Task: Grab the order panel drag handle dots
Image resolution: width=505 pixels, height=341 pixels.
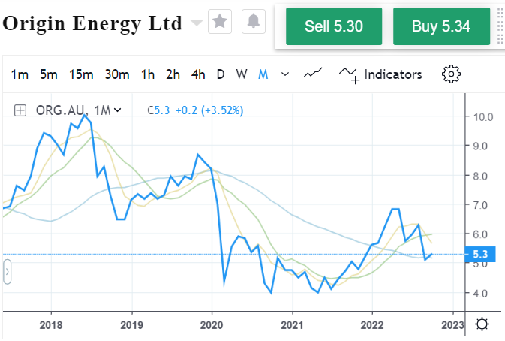Action: tap(500, 26)
